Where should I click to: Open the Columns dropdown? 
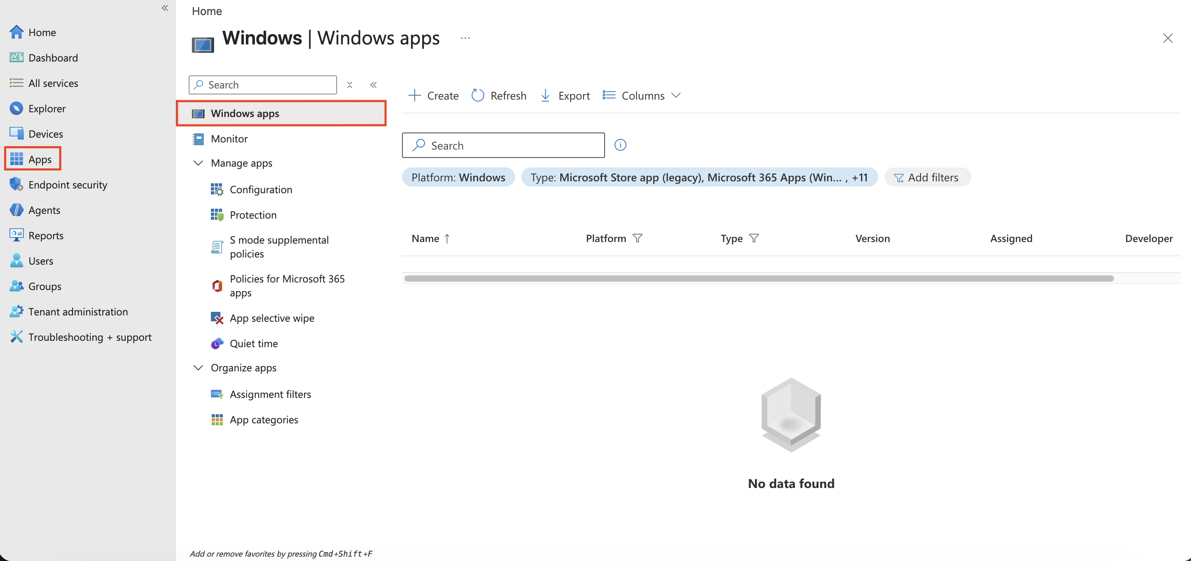(x=642, y=96)
